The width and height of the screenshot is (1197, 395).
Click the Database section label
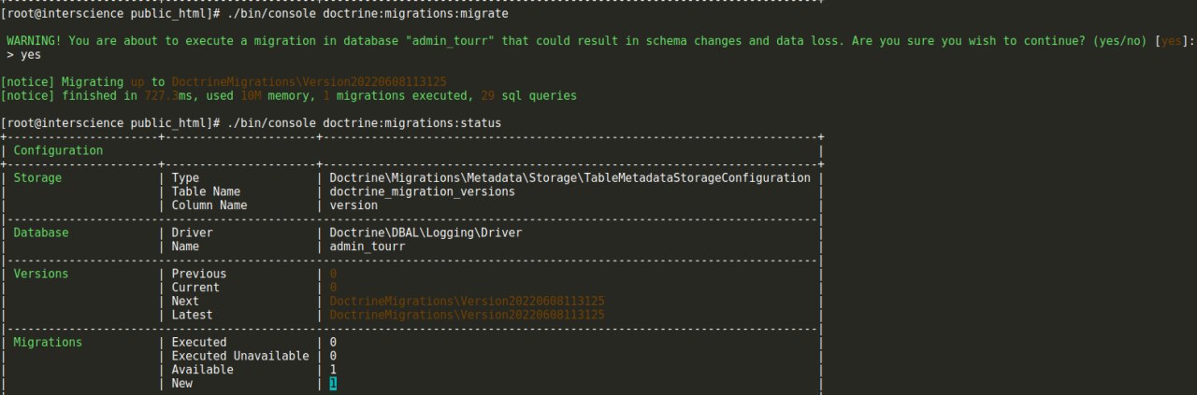click(41, 233)
